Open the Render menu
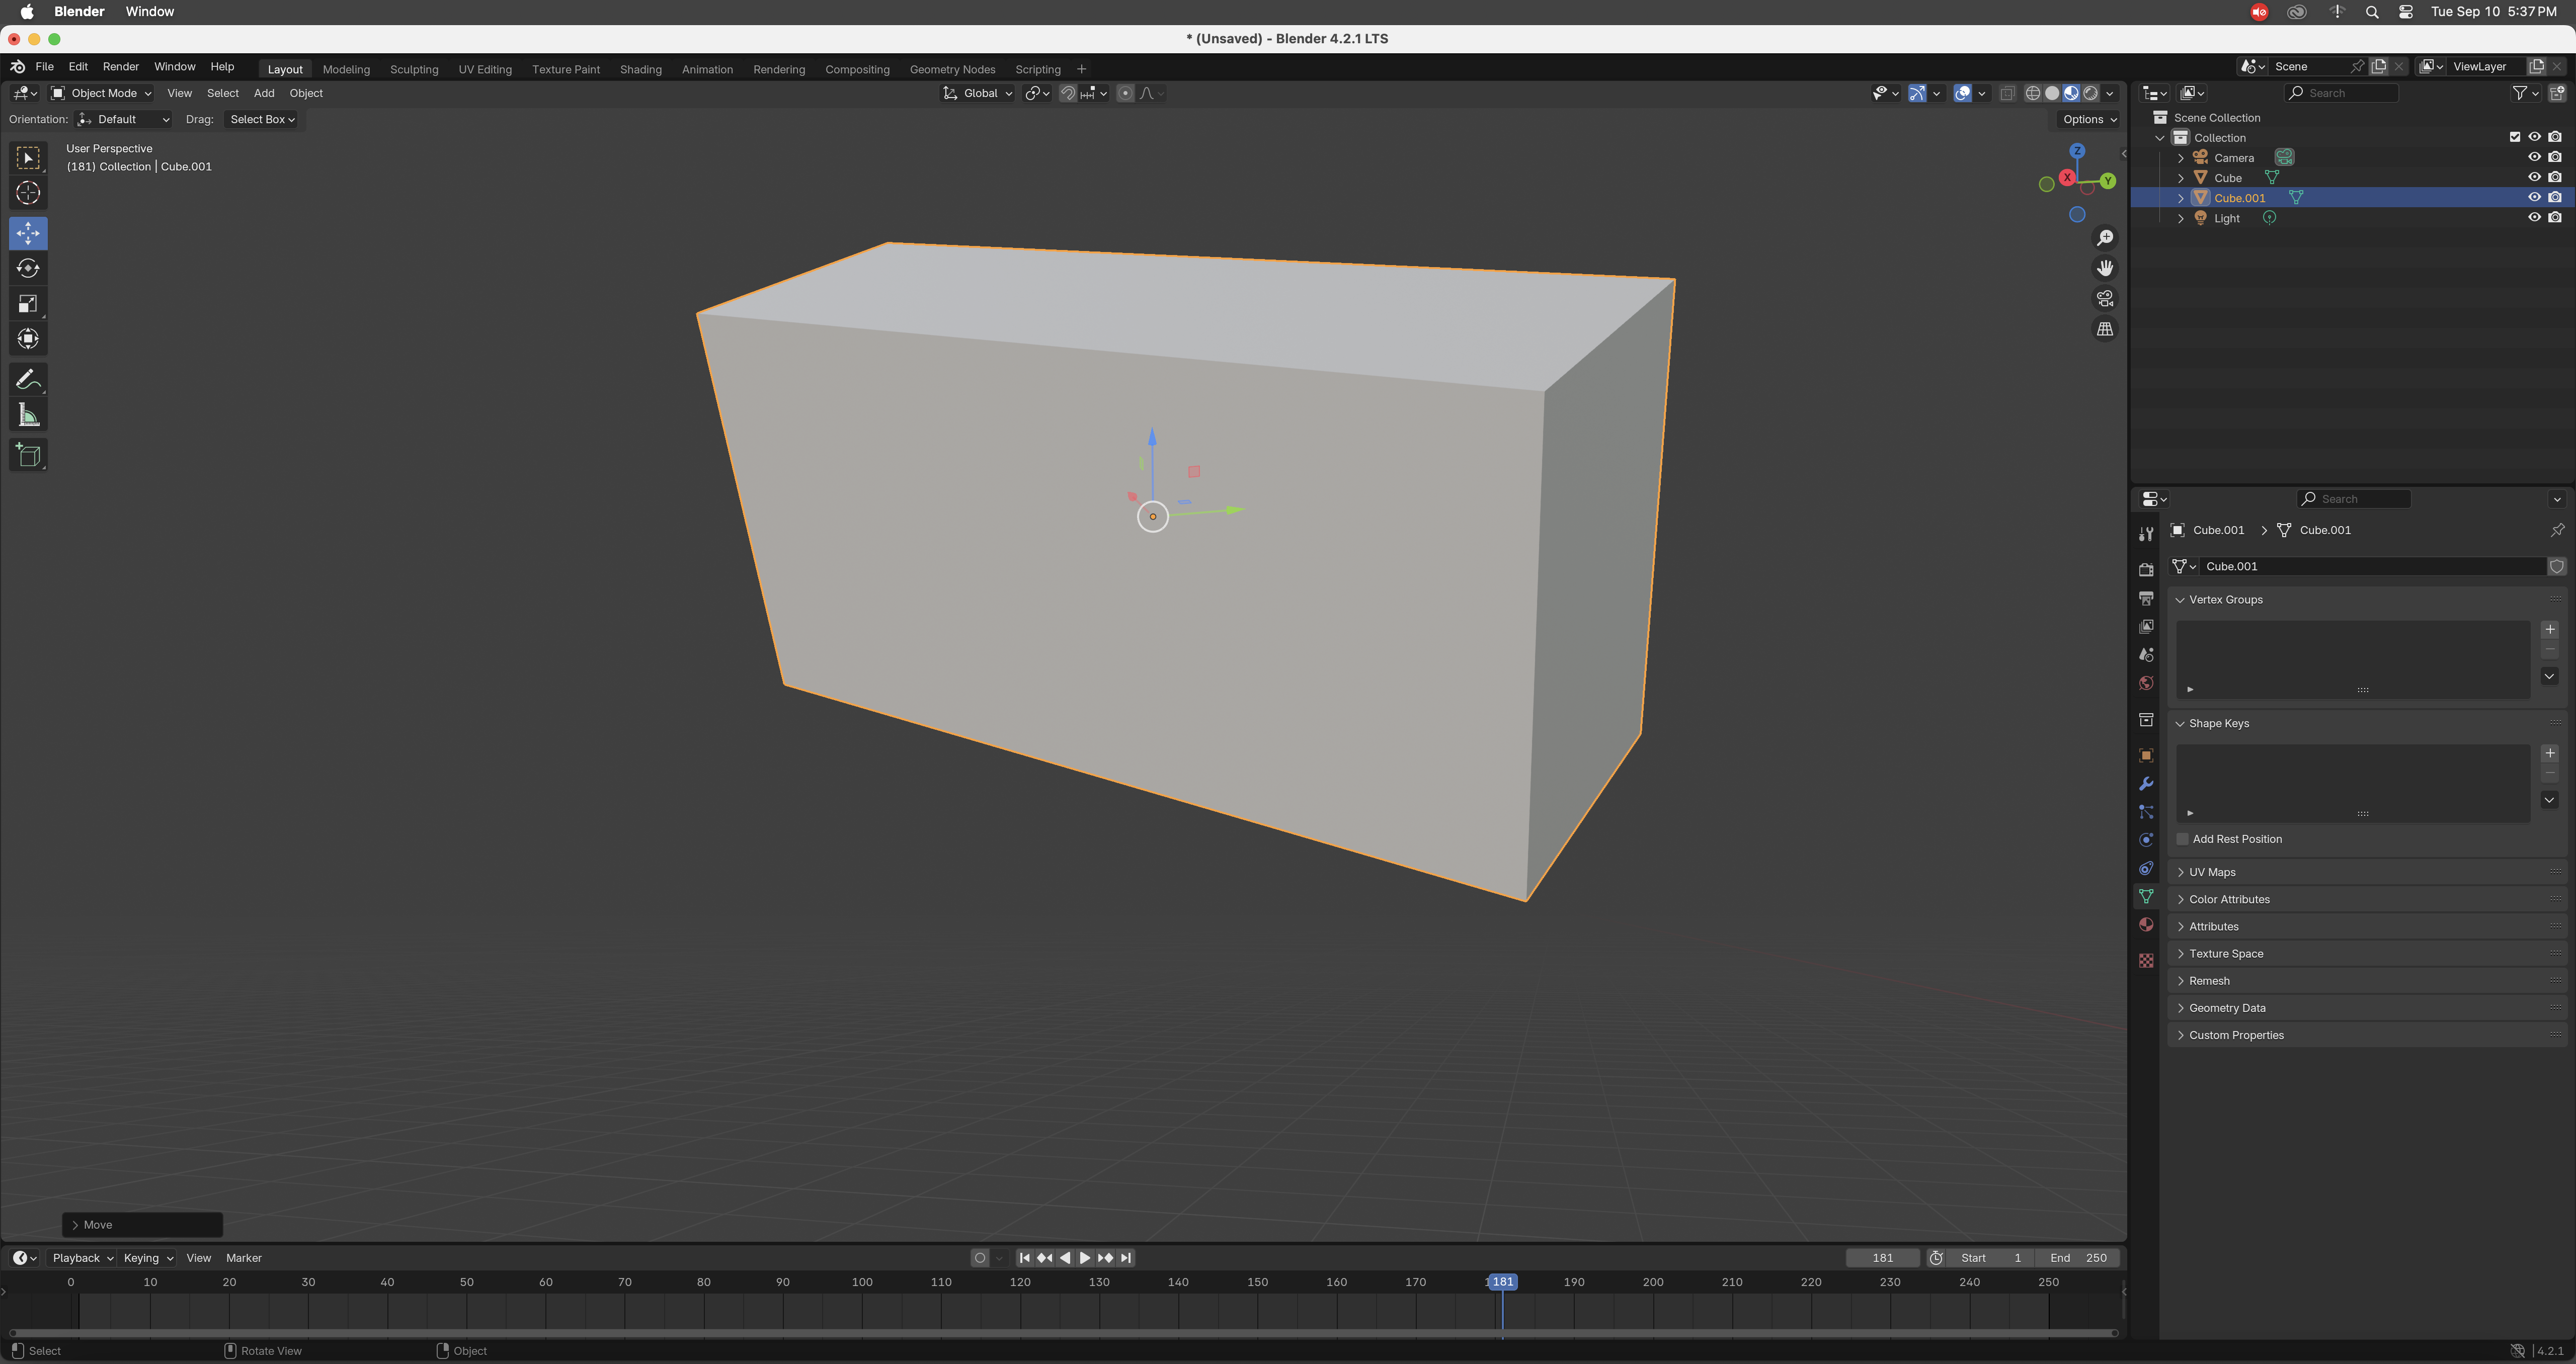The width and height of the screenshot is (2576, 1364). coord(121,66)
